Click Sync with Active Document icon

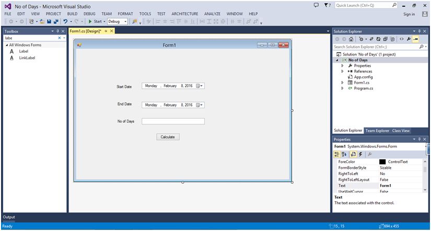(x=371, y=39)
